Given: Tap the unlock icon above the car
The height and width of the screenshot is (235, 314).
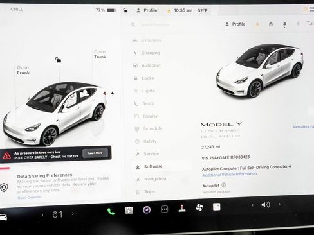Looking at the screenshot, I should pos(58,60).
